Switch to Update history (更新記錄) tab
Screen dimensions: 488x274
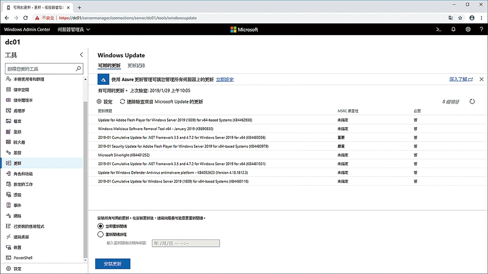[136, 66]
